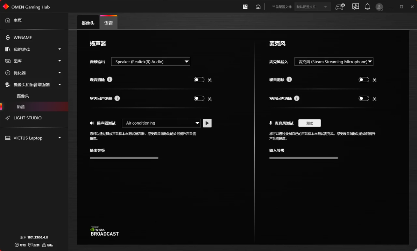Screen dimensions: 417x251
Task: Click the speaker output level bar
Action: [124, 158]
